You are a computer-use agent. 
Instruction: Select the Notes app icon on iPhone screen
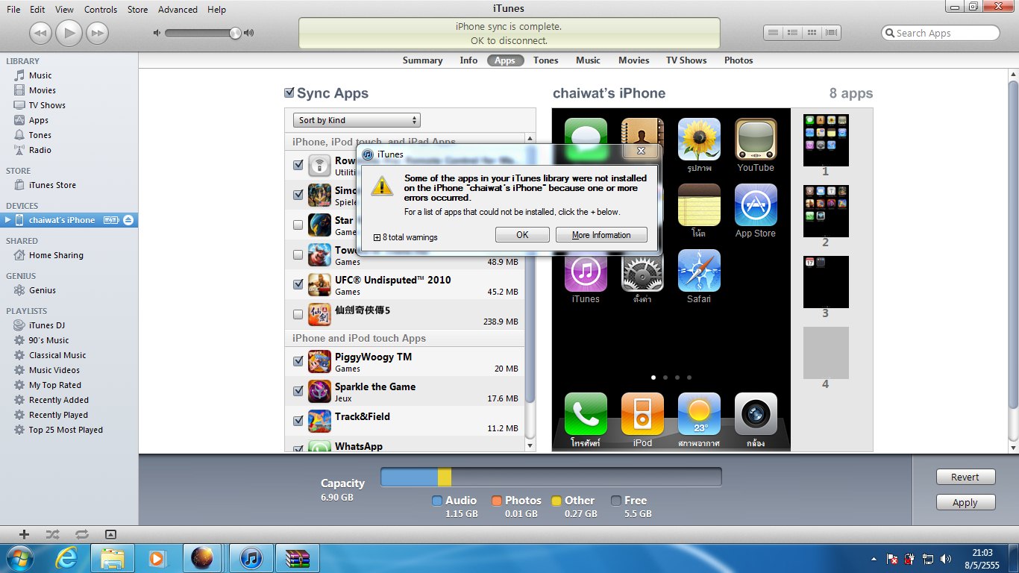[699, 204]
